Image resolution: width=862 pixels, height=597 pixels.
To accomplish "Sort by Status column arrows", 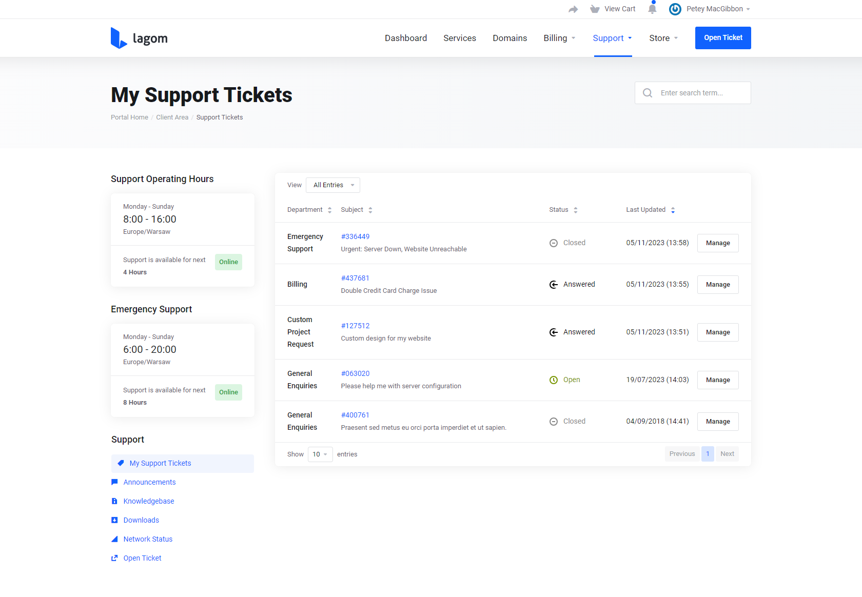I will click(x=576, y=210).
